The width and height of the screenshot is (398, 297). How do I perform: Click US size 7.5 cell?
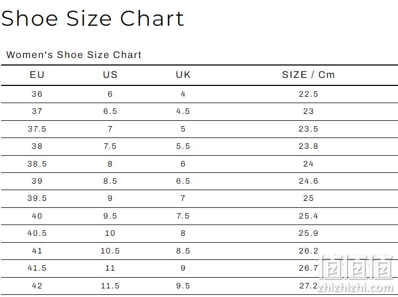click(x=110, y=146)
